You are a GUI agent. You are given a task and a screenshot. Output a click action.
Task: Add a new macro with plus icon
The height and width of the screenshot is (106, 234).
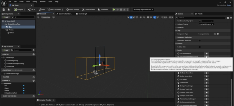pos(33,77)
